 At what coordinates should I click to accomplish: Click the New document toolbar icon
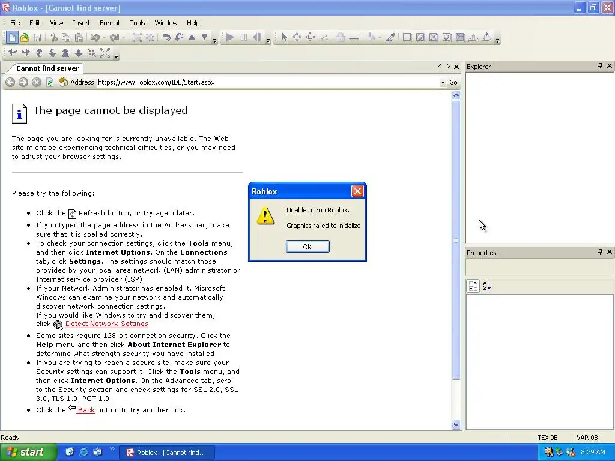tap(12, 38)
